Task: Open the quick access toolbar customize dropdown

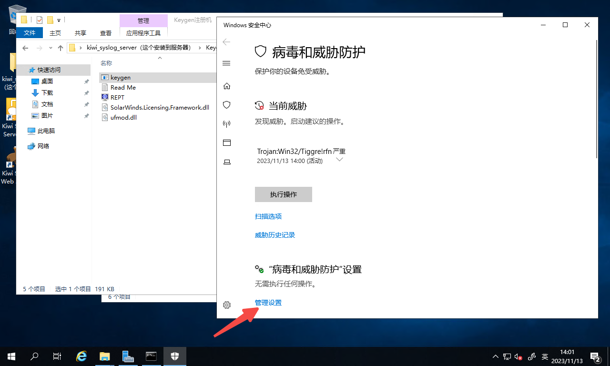Action: (59, 20)
